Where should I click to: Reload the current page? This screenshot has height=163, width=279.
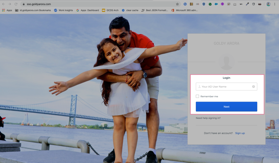[16, 4]
